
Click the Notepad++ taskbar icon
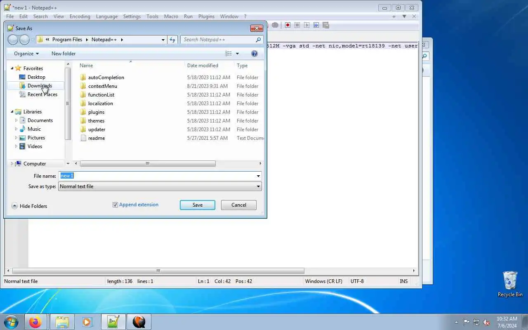(113, 322)
